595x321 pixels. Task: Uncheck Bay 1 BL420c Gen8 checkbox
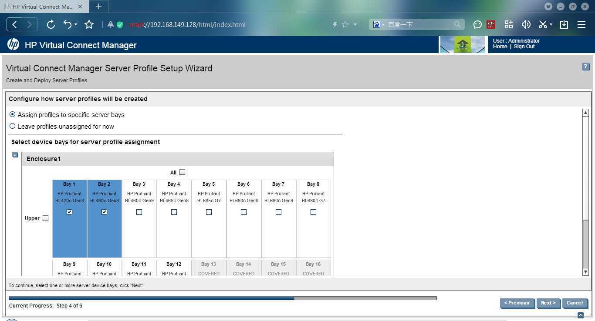click(x=69, y=212)
